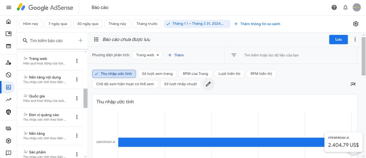Edit metrics with the pencil icon
The image size is (366, 158).
[208, 84]
